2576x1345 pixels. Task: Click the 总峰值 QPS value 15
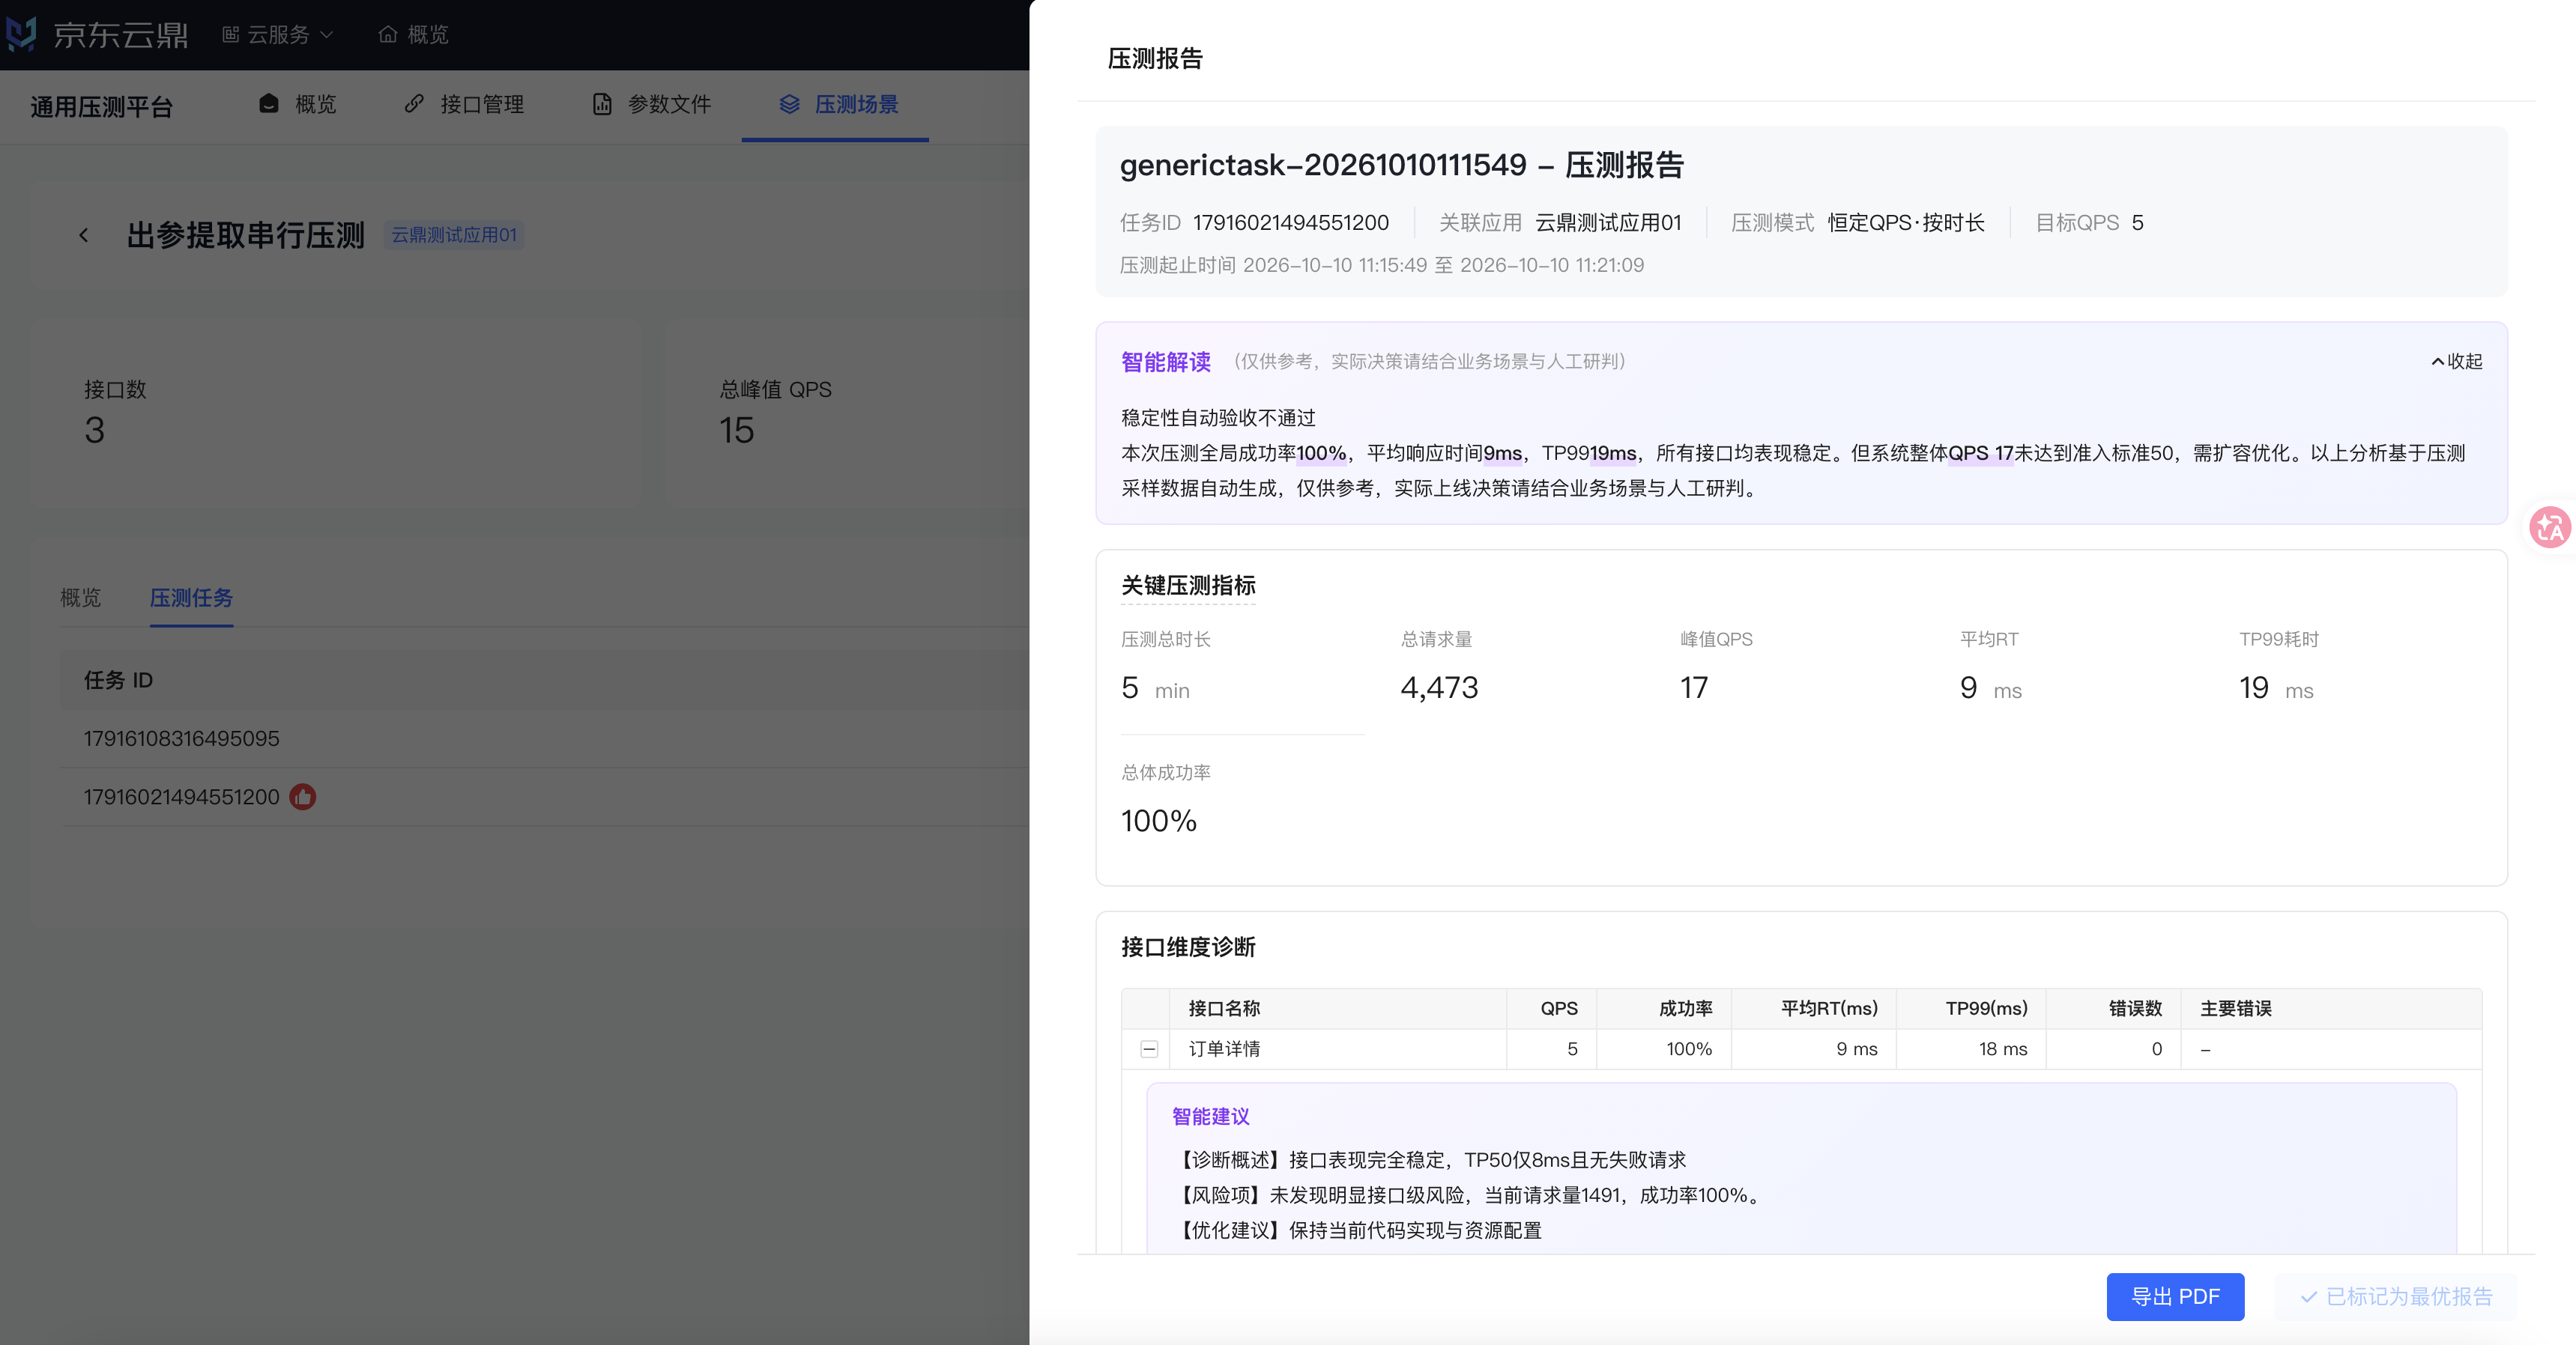tap(736, 431)
